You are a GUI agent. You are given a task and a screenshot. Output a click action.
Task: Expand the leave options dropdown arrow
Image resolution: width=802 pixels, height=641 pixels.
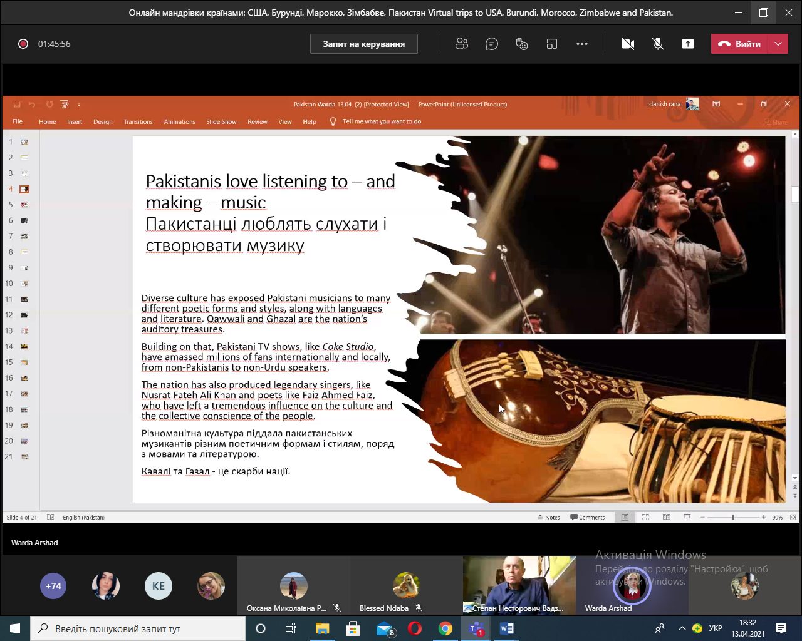click(x=778, y=44)
